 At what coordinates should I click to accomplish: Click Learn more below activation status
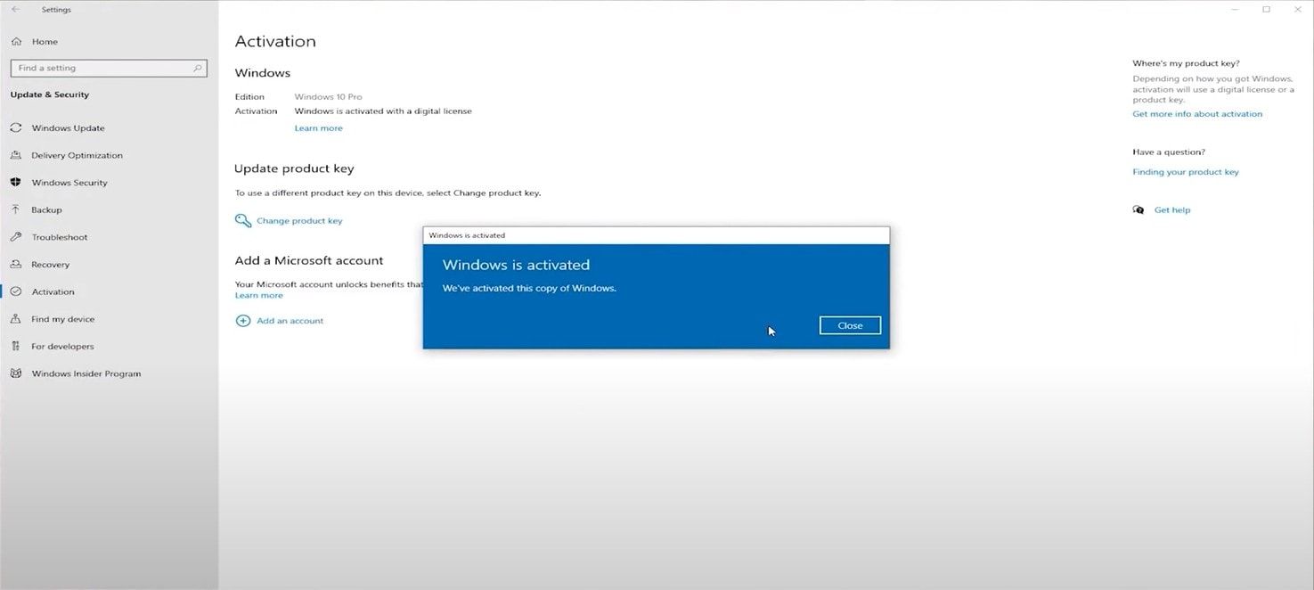coord(318,127)
